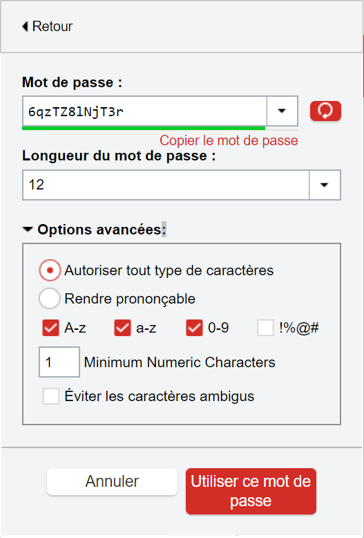Click the red regenerate password icon
364x538 pixels.
325,111
